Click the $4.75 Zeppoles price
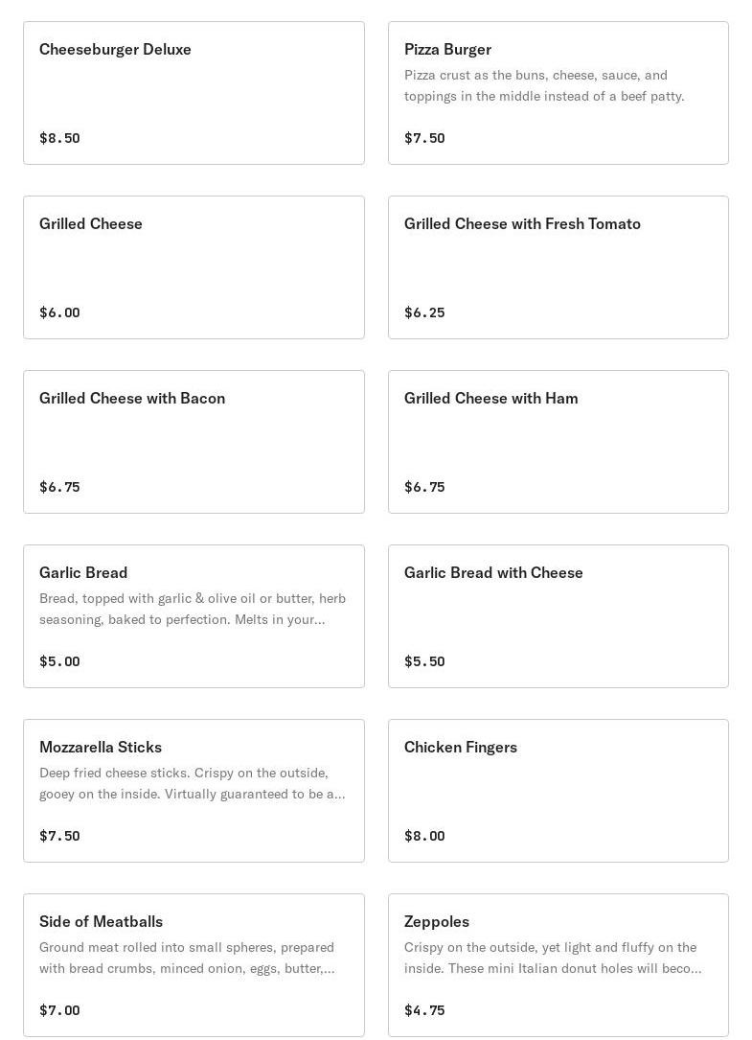The height and width of the screenshot is (1040, 752). coord(424,1010)
